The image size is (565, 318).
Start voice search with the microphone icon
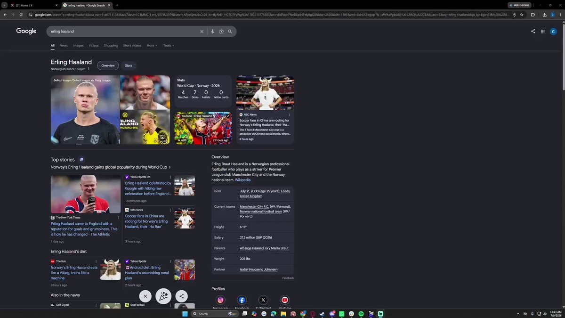coord(212,32)
